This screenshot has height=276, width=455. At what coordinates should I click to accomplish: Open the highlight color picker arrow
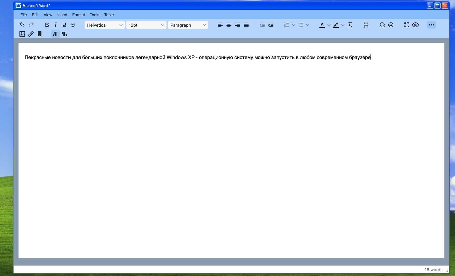[343, 25]
